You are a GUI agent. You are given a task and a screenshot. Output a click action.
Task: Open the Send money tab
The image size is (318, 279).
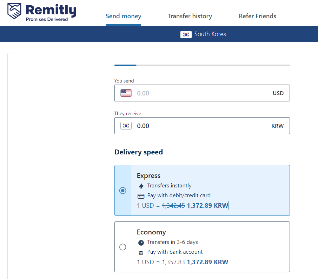point(123,16)
